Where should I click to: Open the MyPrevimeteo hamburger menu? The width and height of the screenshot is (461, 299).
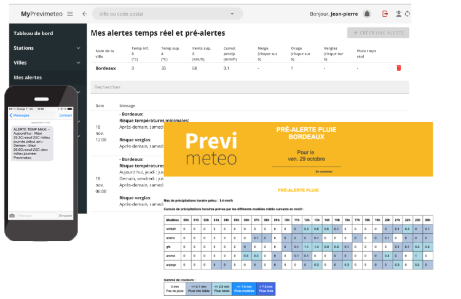[x=70, y=14]
